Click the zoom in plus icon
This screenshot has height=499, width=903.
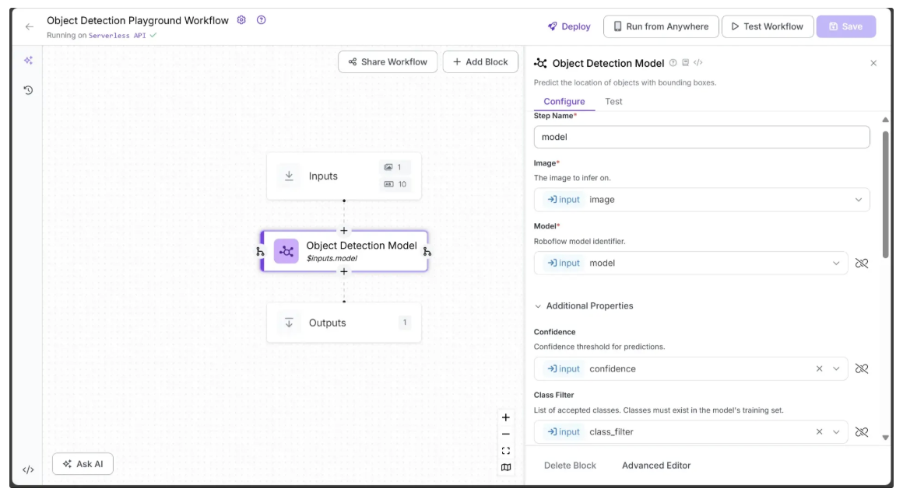pyautogui.click(x=506, y=417)
